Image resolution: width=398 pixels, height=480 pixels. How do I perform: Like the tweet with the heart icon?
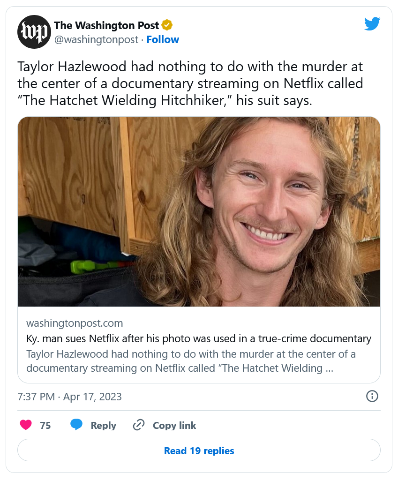(26, 425)
